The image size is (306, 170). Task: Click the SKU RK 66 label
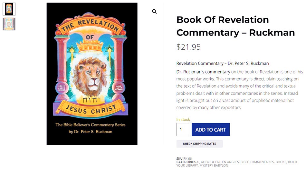pyautogui.click(x=184, y=158)
